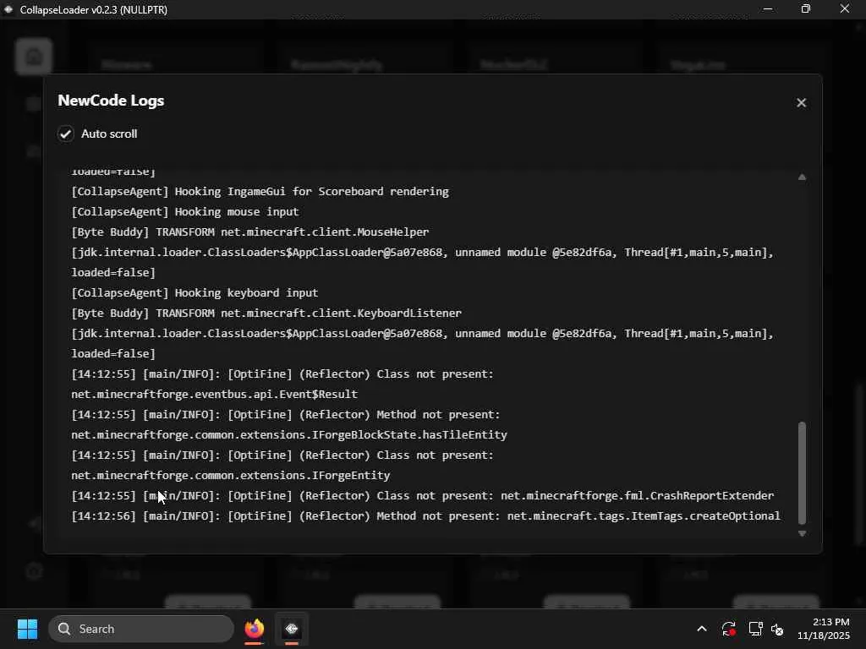
Task: Close the NewCode Logs dialog
Action: [801, 102]
